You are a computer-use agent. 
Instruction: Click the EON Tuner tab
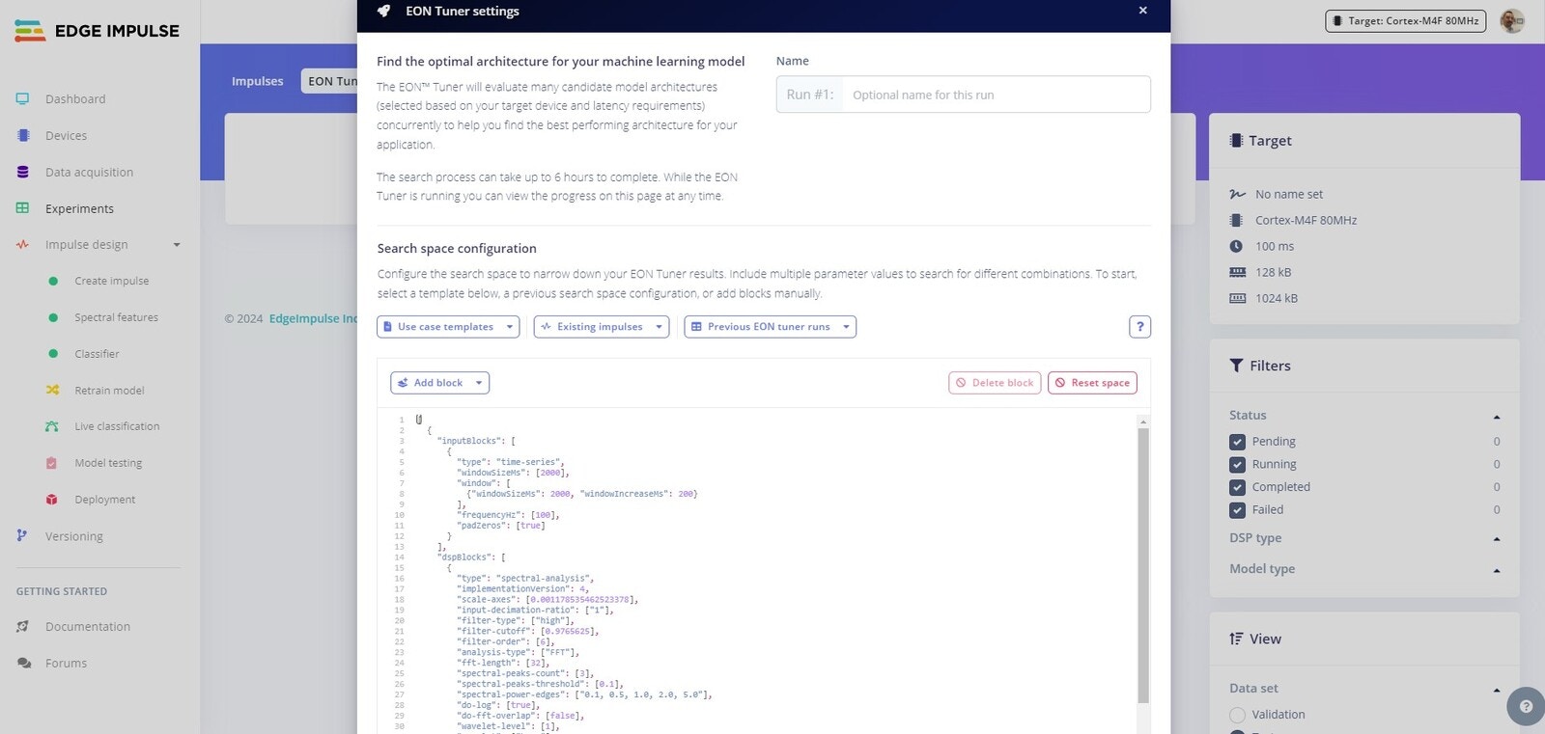tap(329, 81)
